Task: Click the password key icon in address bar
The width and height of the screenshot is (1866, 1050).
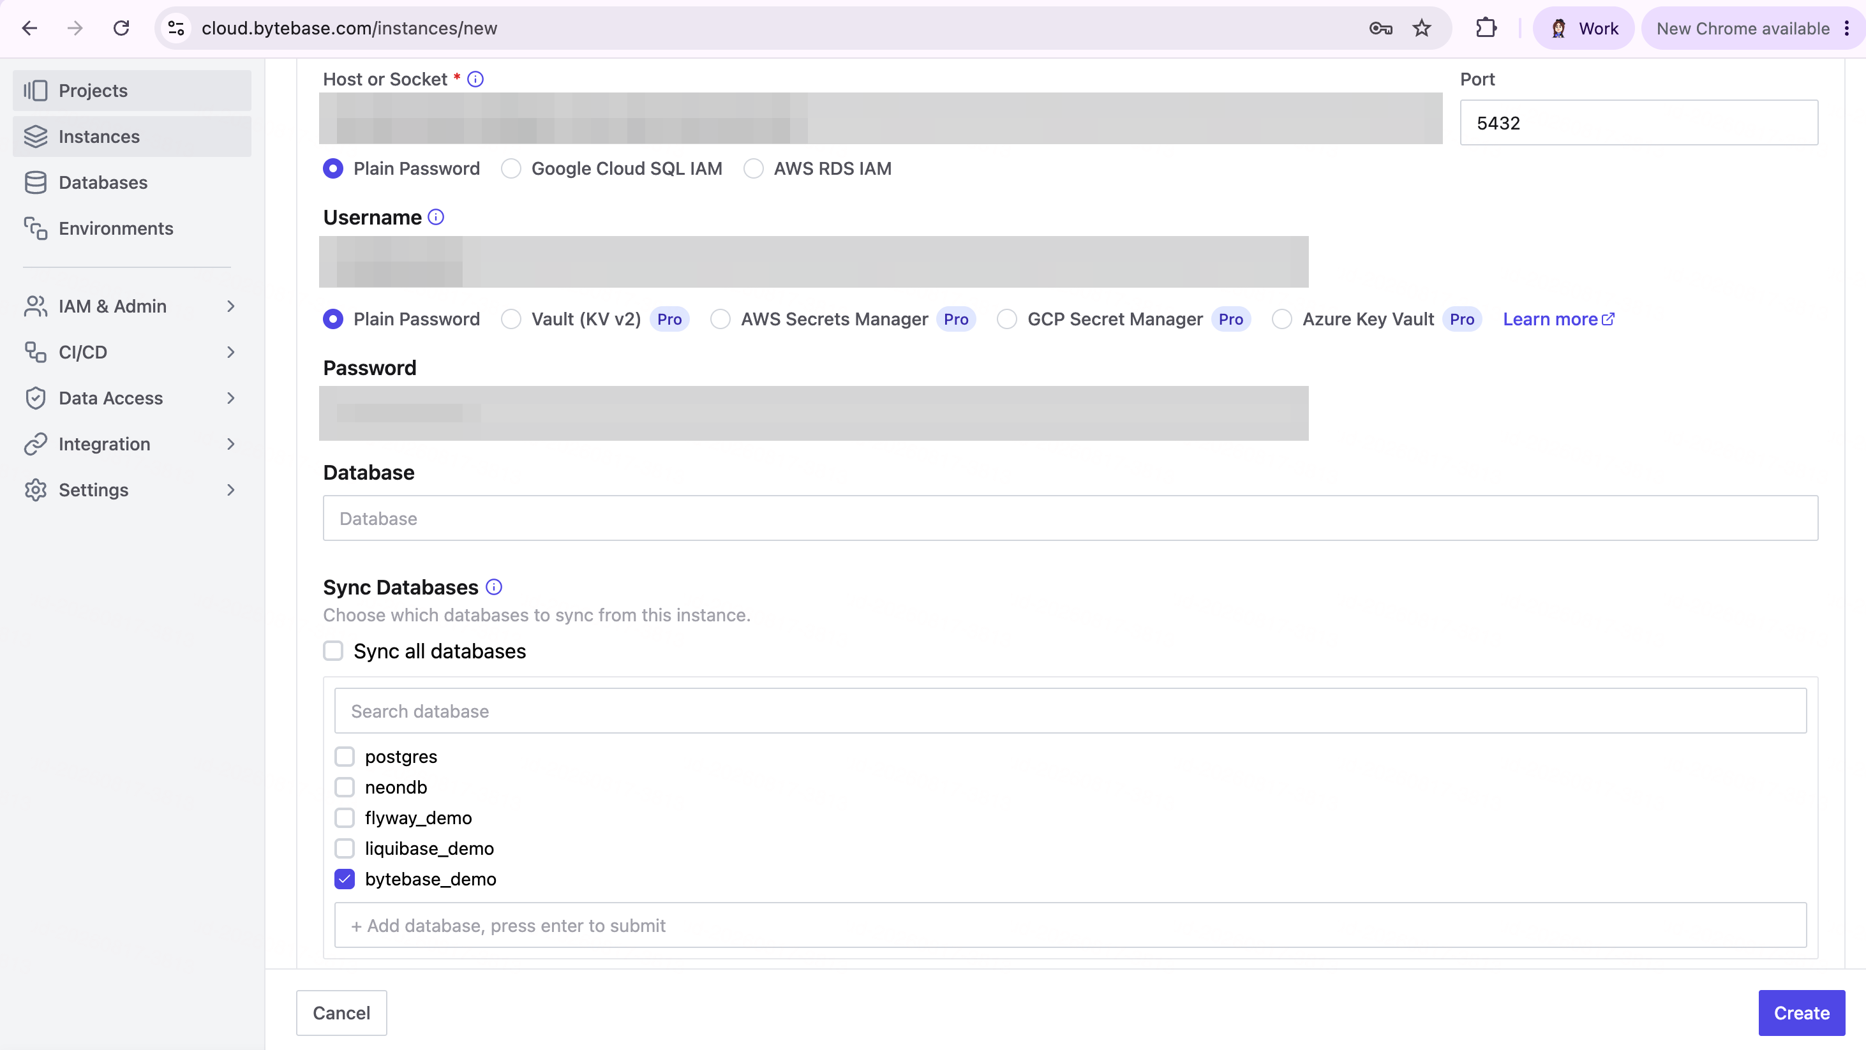Action: 1380,28
